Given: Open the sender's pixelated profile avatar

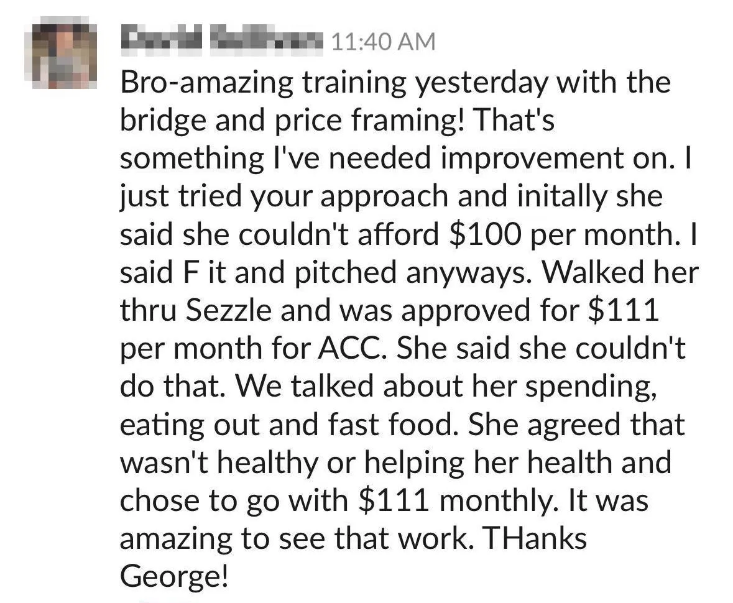Looking at the screenshot, I should (60, 52).
